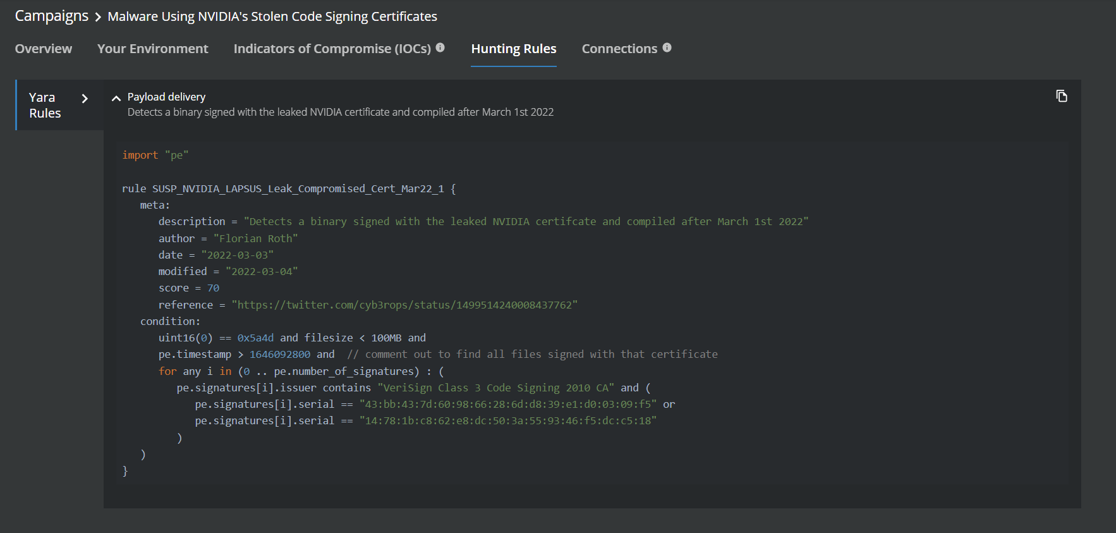Select the Hunting Rules tab
Viewport: 1116px width, 533px height.
click(514, 49)
